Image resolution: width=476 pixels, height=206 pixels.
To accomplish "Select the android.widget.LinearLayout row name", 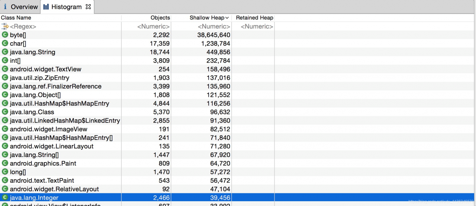I will [x=52, y=146].
